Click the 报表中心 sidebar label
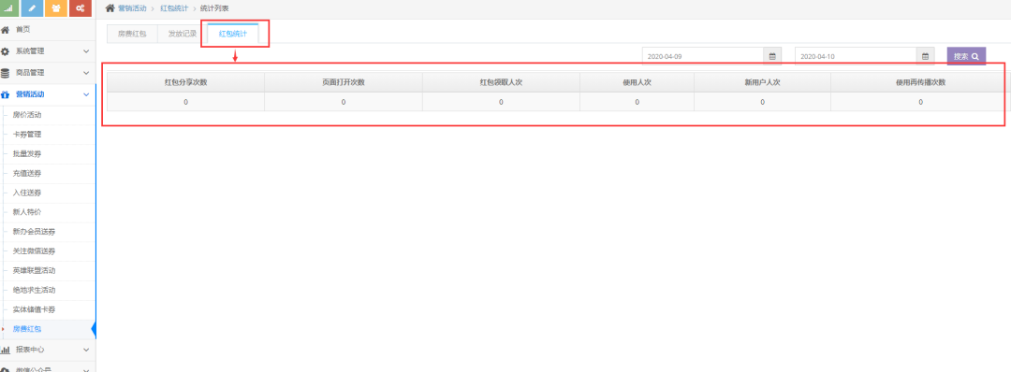Screen dimensions: 1011x372 [30, 351]
